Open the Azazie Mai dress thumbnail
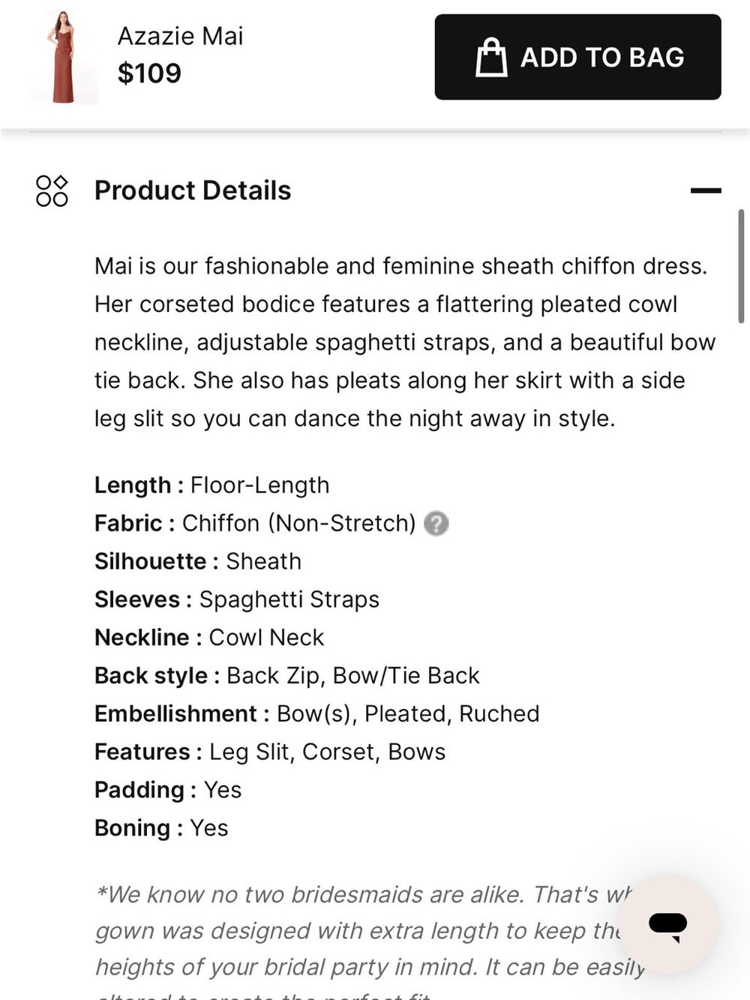The width and height of the screenshot is (750, 1000). tap(64, 57)
